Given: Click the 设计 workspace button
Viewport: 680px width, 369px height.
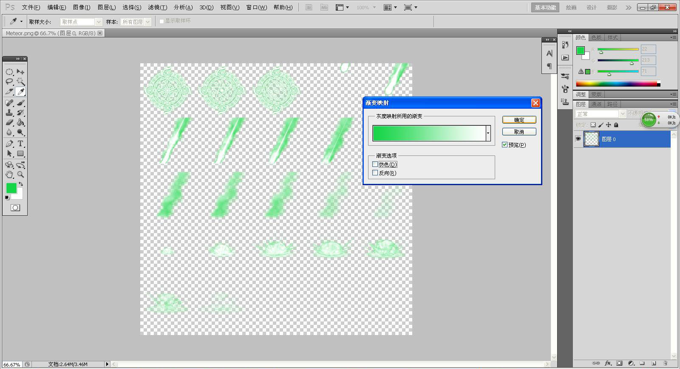Looking at the screenshot, I should (592, 7).
